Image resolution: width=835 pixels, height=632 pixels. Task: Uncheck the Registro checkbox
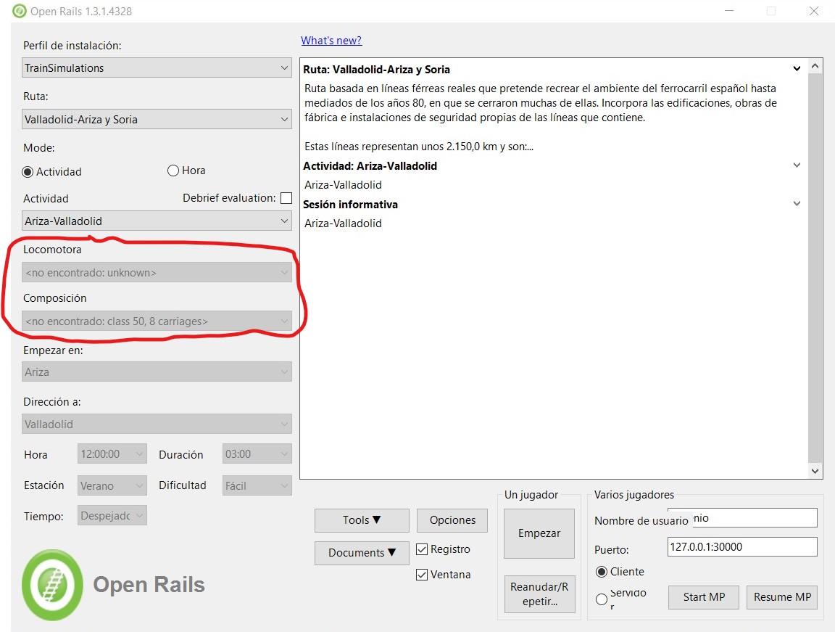coord(422,549)
